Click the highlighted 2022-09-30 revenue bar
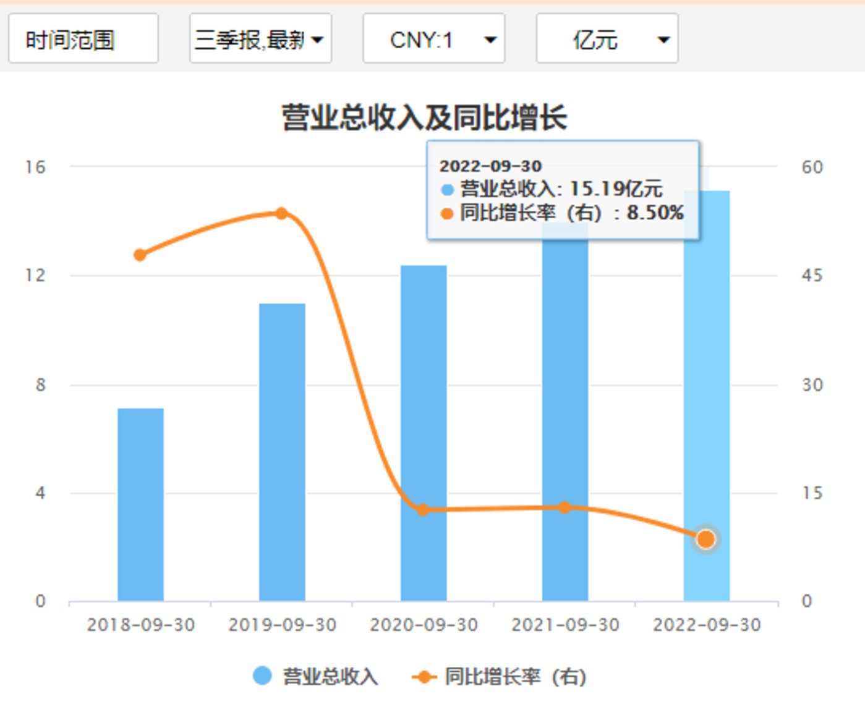Screen dimensions: 865x712 [x=707, y=396]
